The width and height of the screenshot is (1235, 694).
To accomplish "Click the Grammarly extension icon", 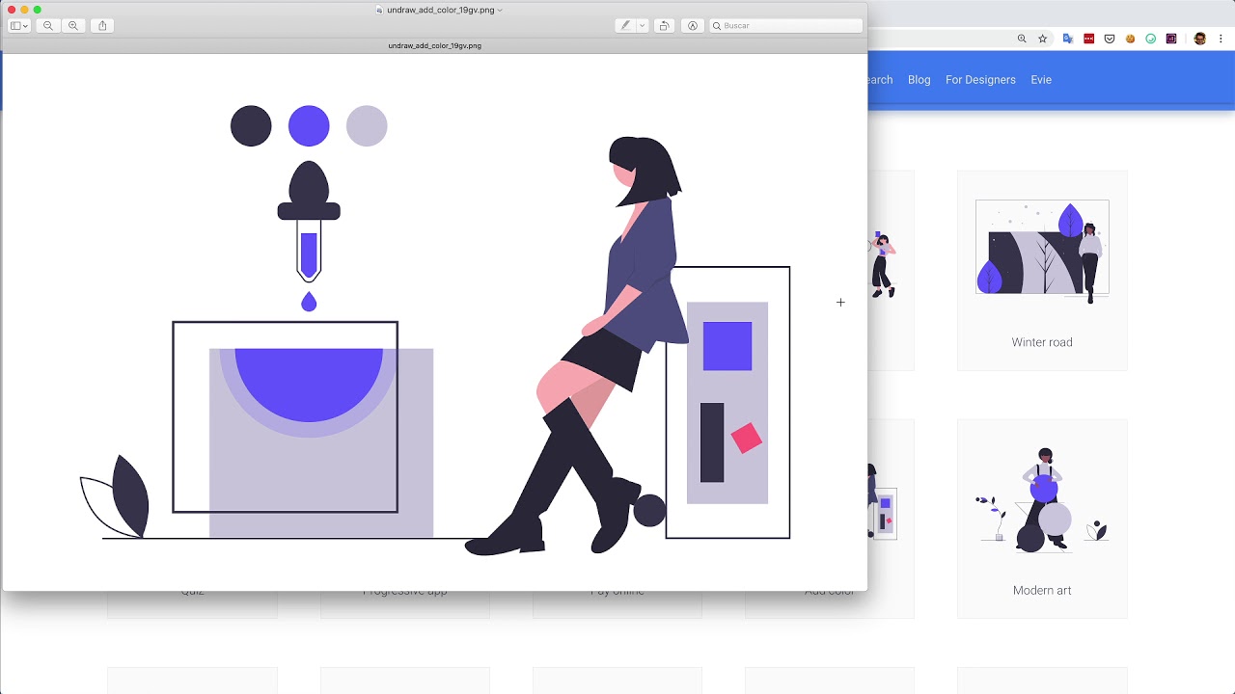I will click(1151, 39).
